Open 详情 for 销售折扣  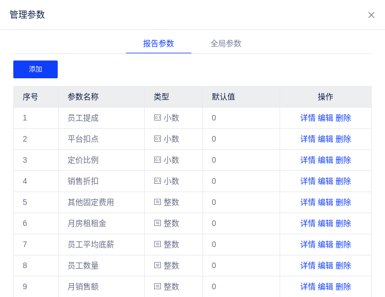(308, 181)
